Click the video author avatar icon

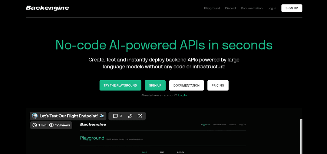pyautogui.click(x=35, y=116)
